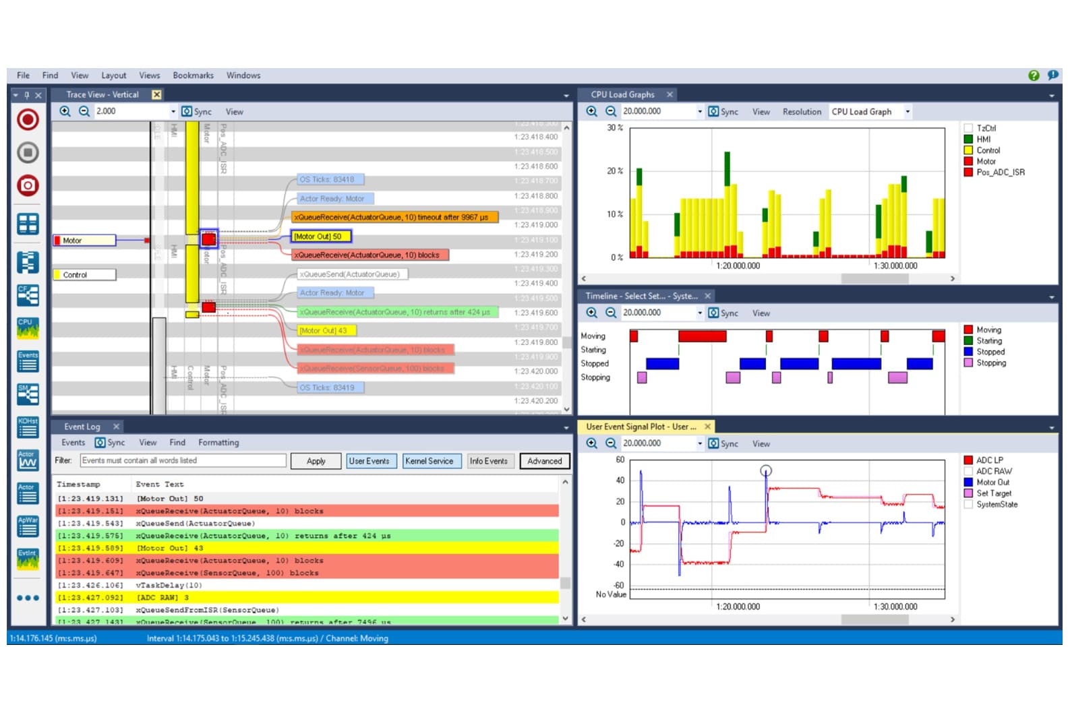Expand the Trace View zoom value dropdown

tap(173, 112)
